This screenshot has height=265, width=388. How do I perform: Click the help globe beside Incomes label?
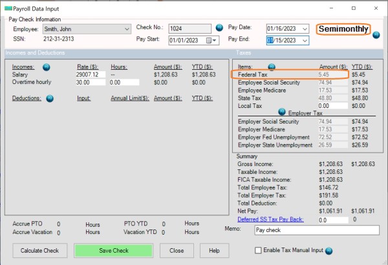pyautogui.click(x=46, y=67)
